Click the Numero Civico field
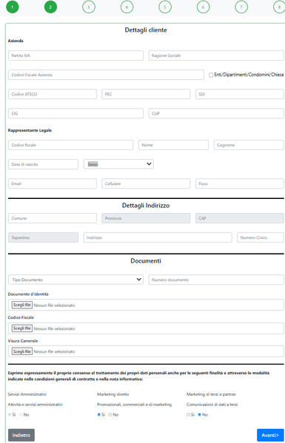The width and height of the screenshot is (285, 443). [x=261, y=237]
